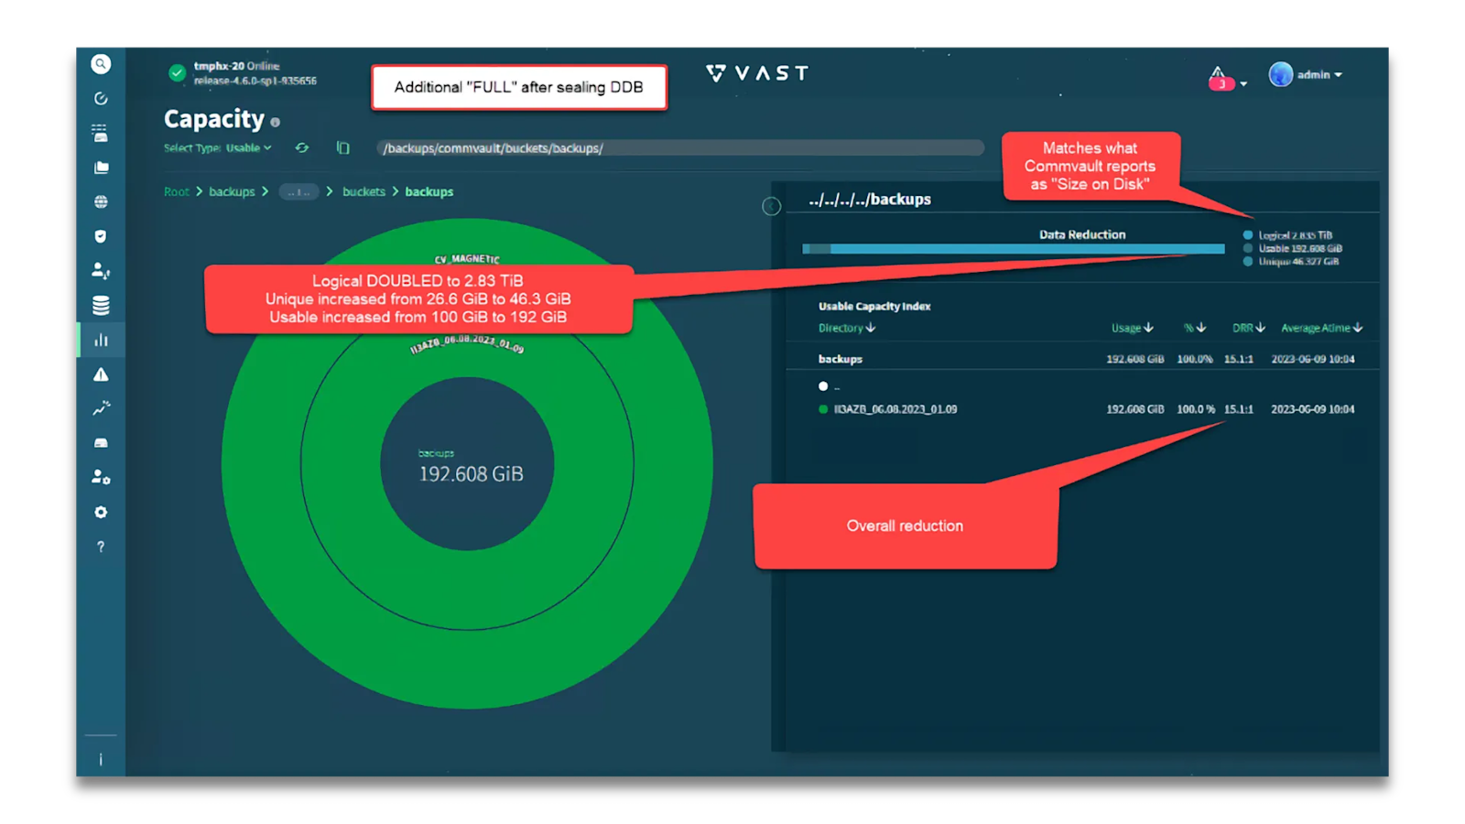Click the Usable 192.608 GiB legend swatch

[x=1248, y=248]
